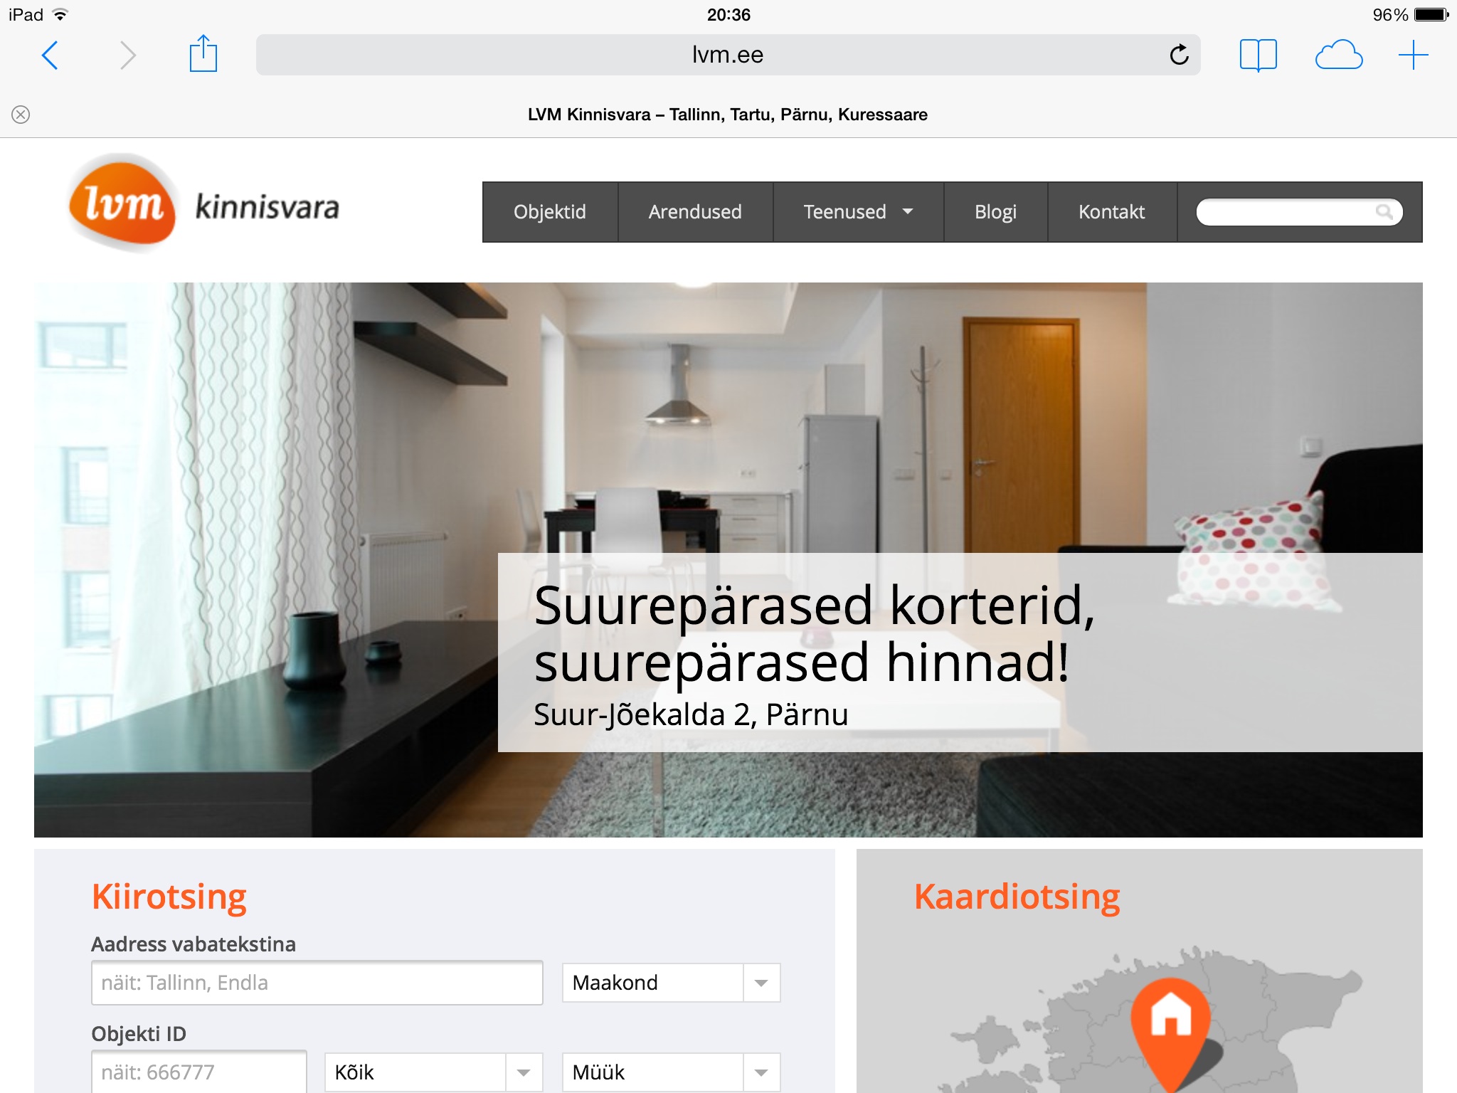Close the LVM Kinnisvara tab
The width and height of the screenshot is (1457, 1093).
pos(21,115)
